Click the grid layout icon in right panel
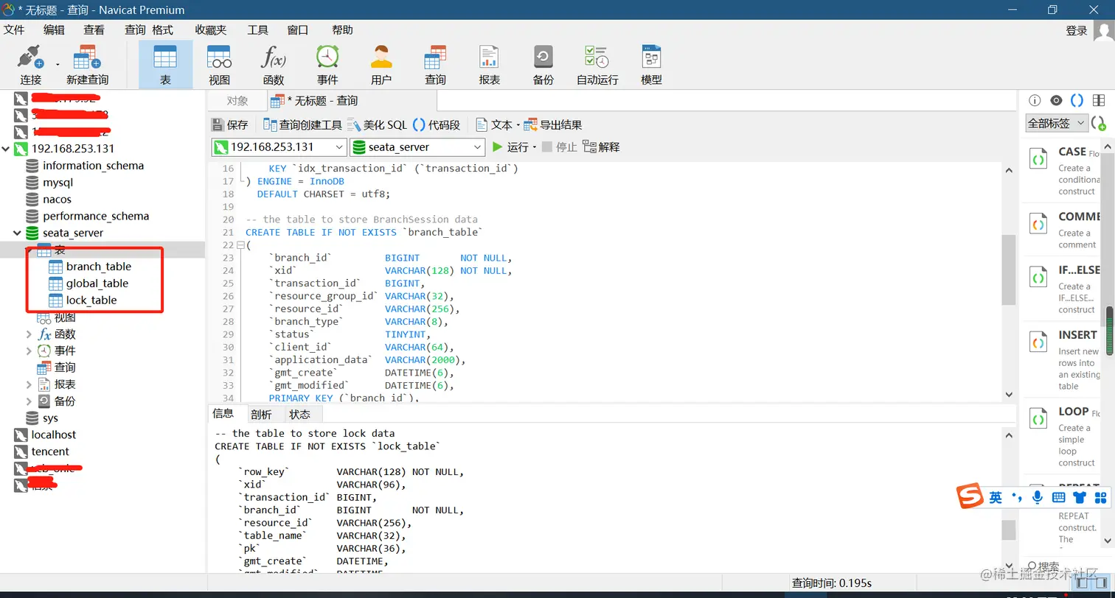Screen dimensions: 1115x598 (1098, 101)
